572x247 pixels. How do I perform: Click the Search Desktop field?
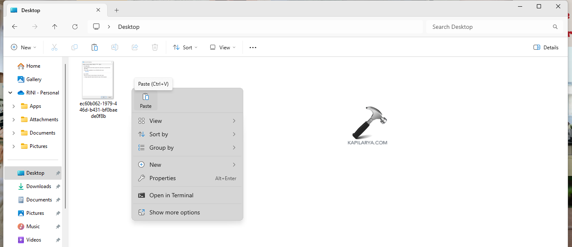coord(490,27)
